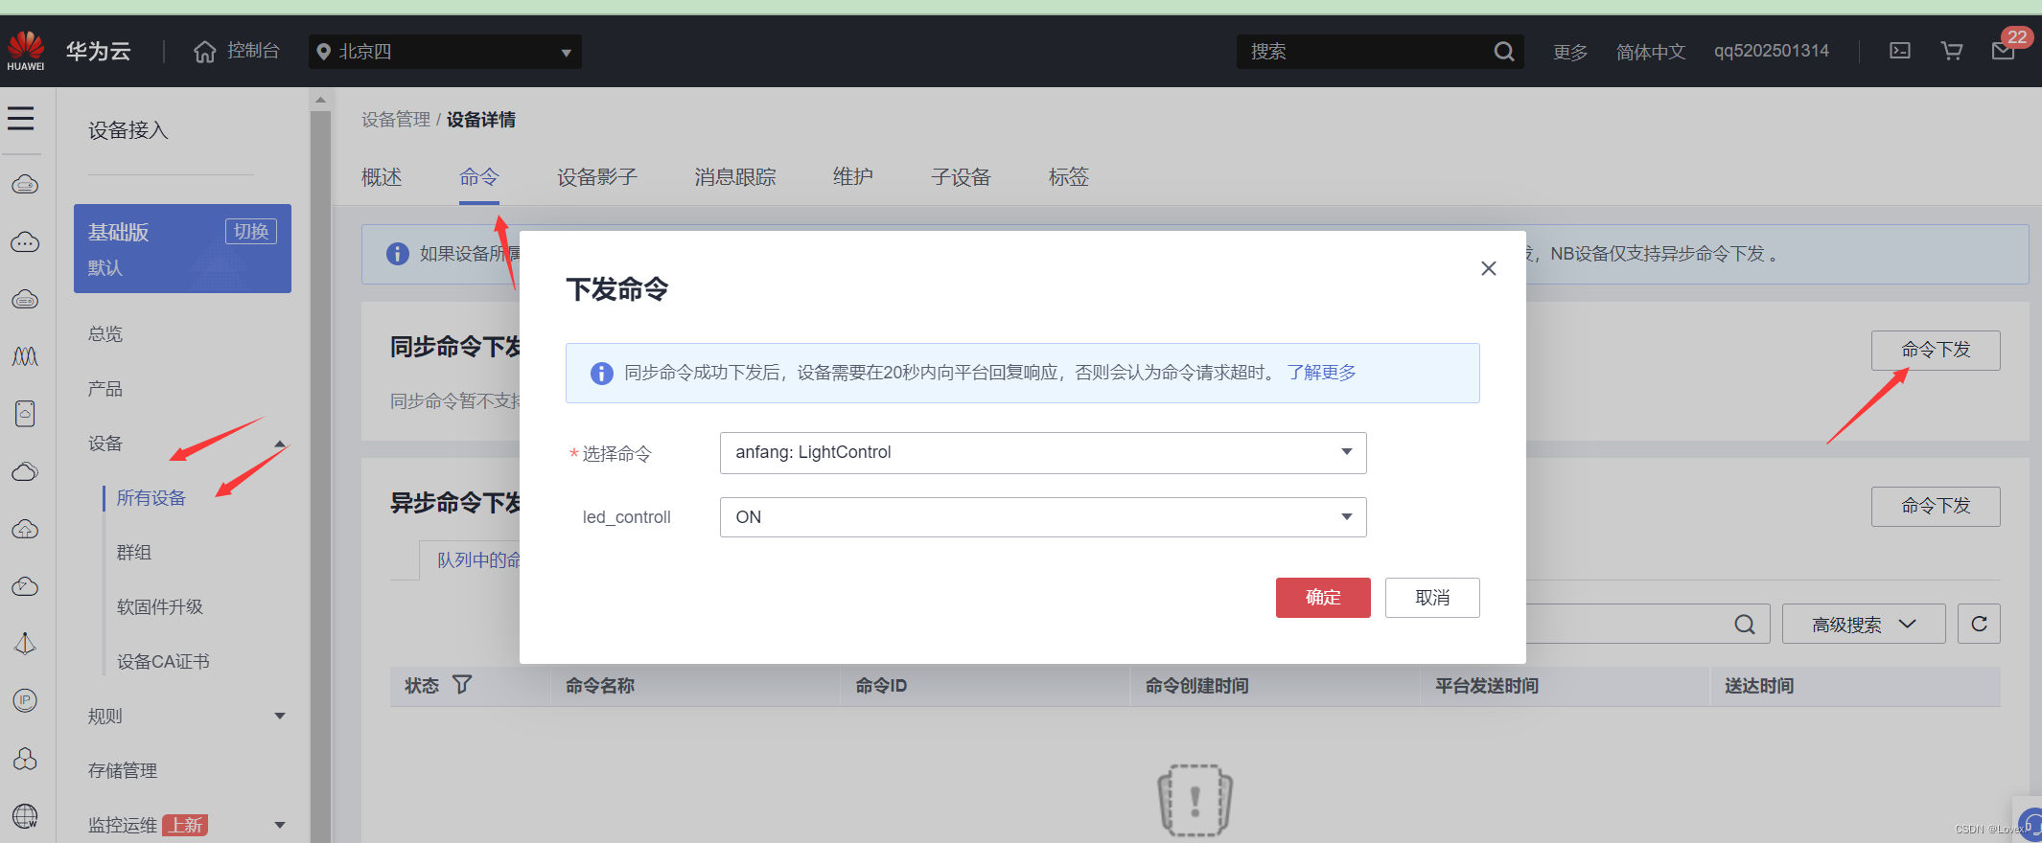Click the home icon beside 控制台
The height and width of the screenshot is (843, 2042).
(x=205, y=51)
